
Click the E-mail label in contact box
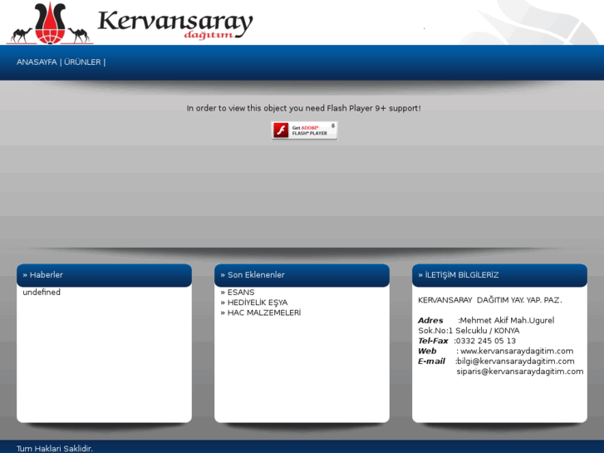[431, 362]
